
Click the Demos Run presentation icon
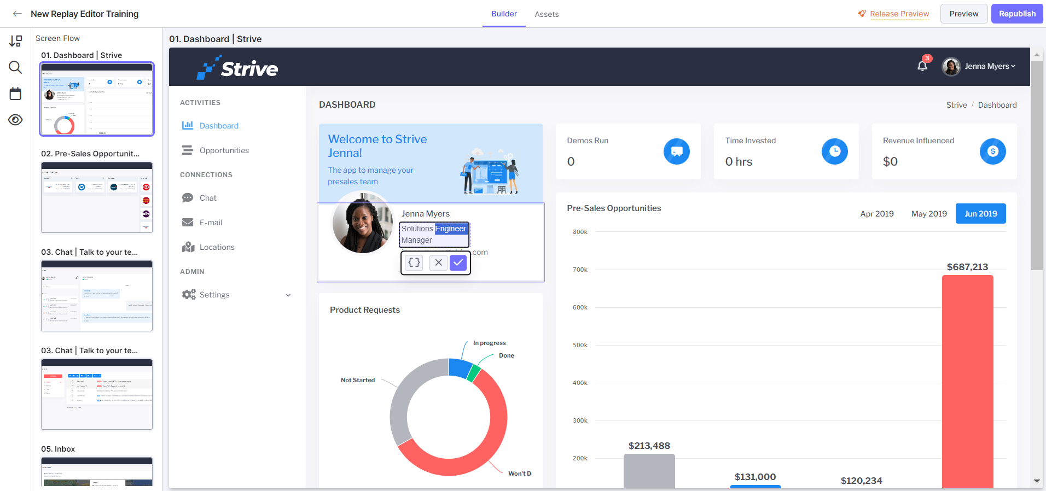click(677, 151)
